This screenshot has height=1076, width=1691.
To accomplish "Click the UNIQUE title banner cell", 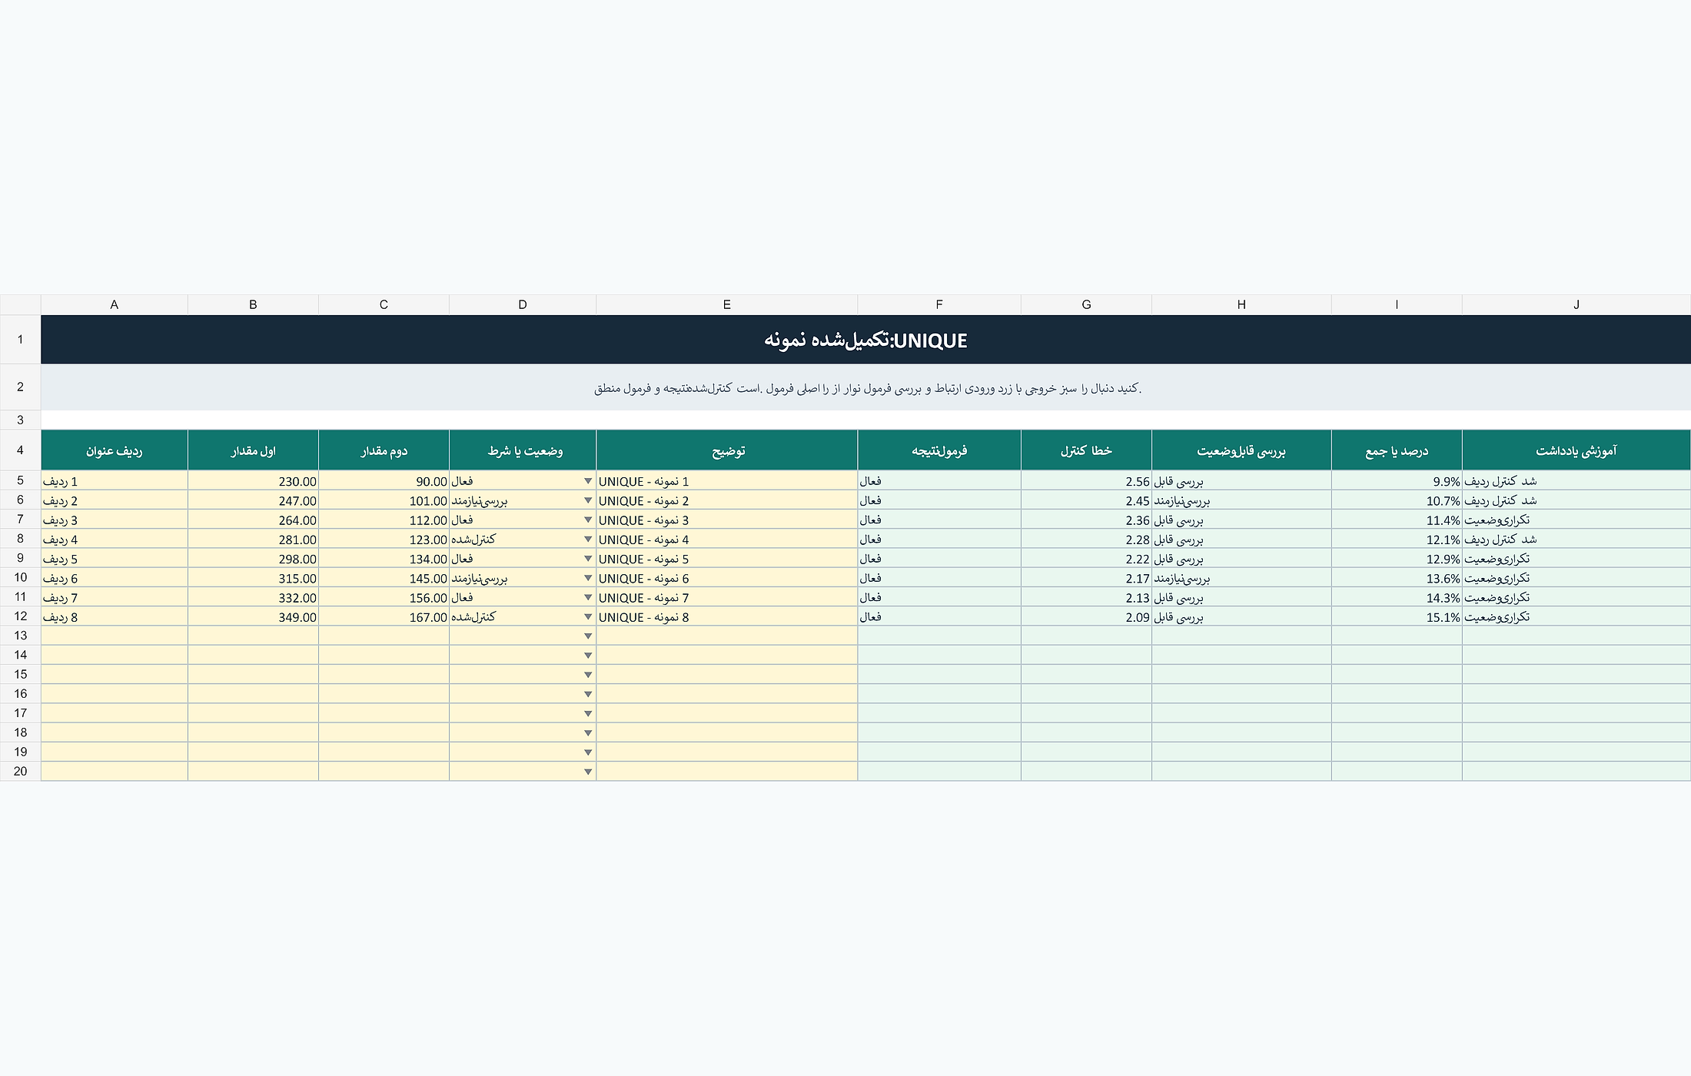I will (865, 339).
